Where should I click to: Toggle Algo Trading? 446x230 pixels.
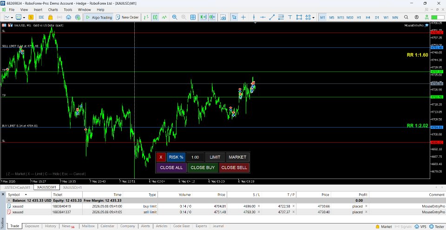click(x=98, y=17)
